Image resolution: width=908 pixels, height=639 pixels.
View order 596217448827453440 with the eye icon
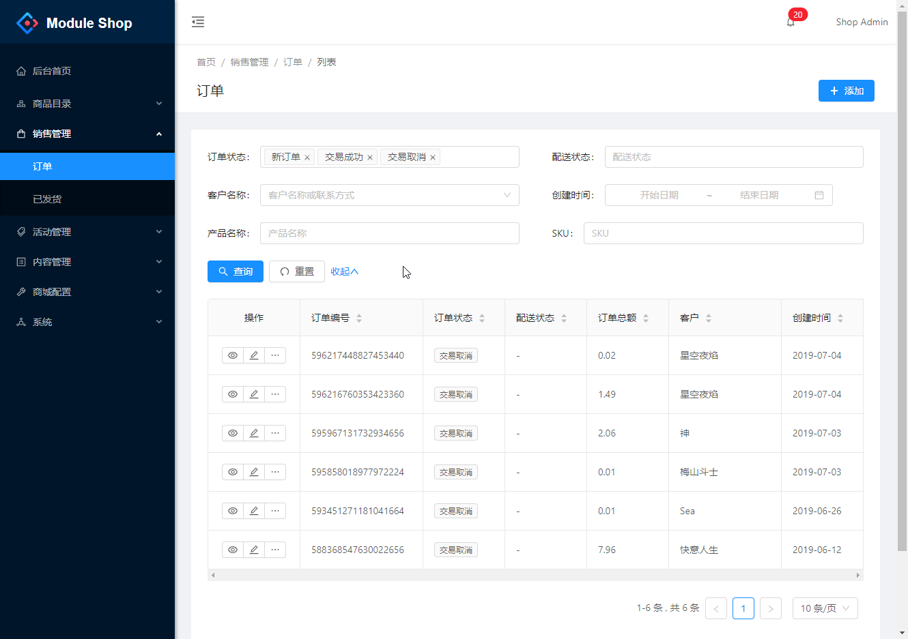point(233,355)
